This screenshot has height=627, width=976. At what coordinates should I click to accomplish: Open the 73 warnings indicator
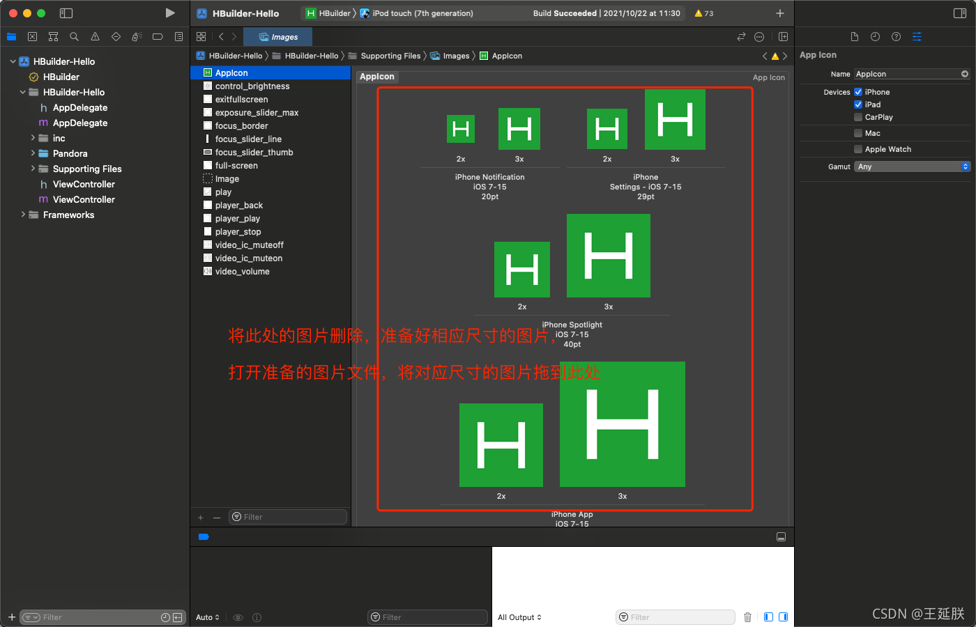[704, 13]
